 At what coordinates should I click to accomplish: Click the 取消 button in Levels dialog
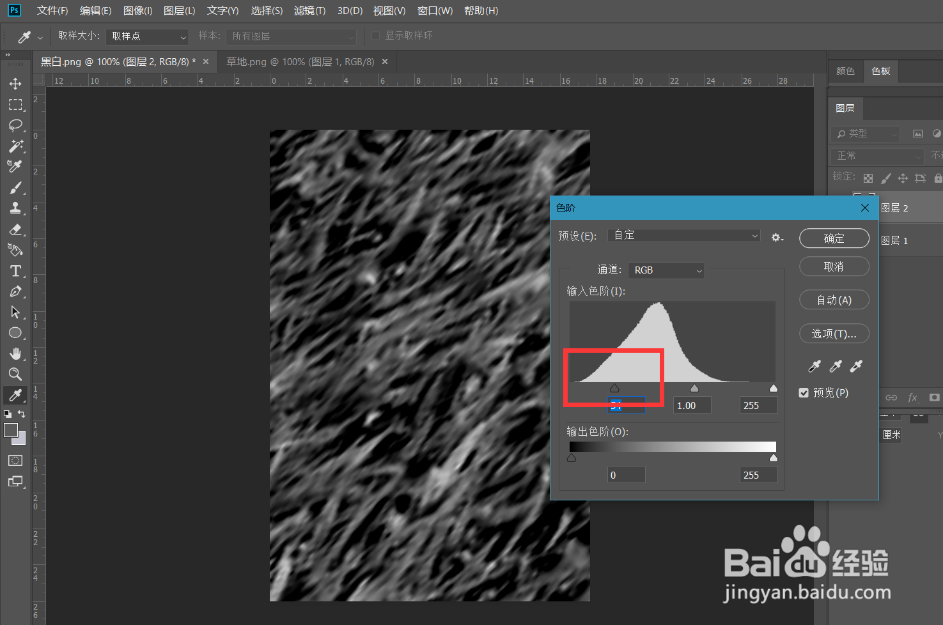pyautogui.click(x=834, y=266)
